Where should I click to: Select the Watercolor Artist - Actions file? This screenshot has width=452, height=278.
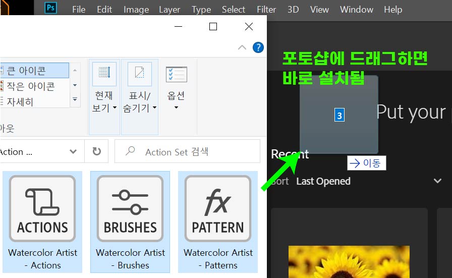point(43,222)
